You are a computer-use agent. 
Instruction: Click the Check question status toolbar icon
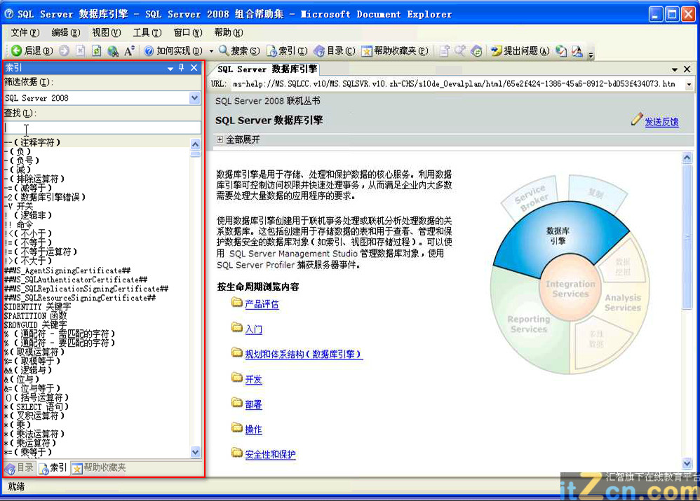point(561,51)
